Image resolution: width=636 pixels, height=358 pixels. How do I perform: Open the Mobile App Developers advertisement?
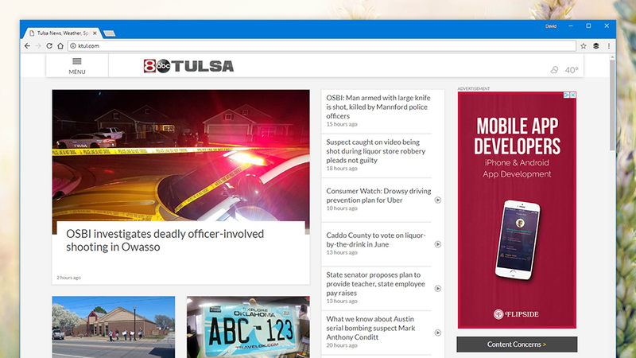click(x=518, y=210)
